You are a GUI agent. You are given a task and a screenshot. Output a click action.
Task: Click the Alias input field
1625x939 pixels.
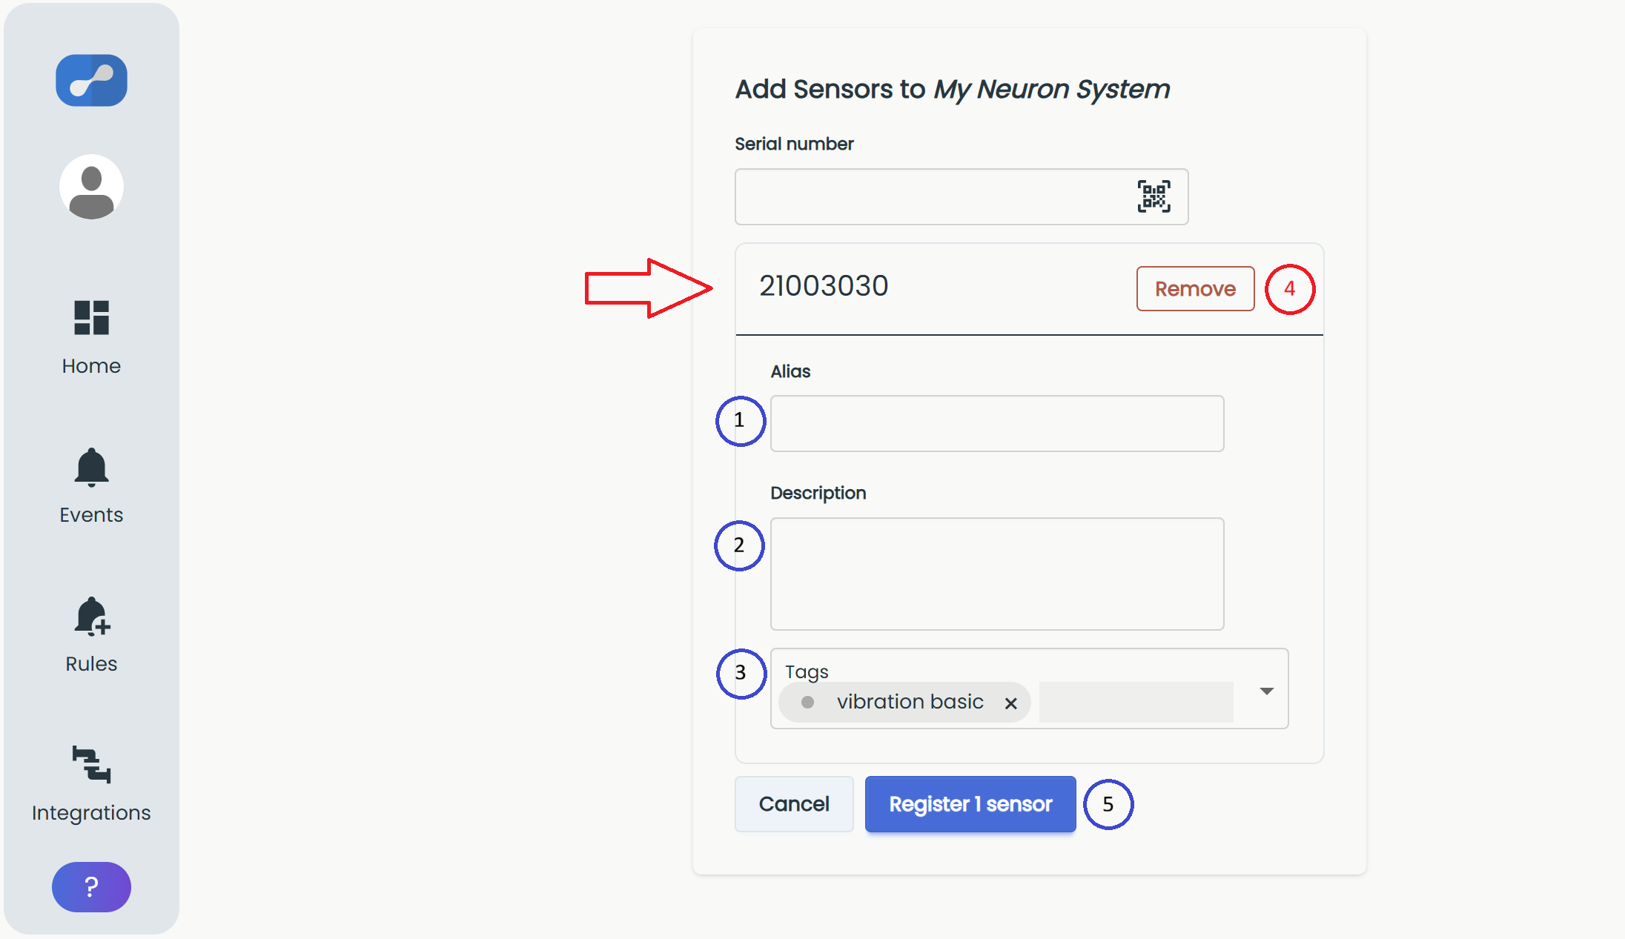[x=997, y=423]
